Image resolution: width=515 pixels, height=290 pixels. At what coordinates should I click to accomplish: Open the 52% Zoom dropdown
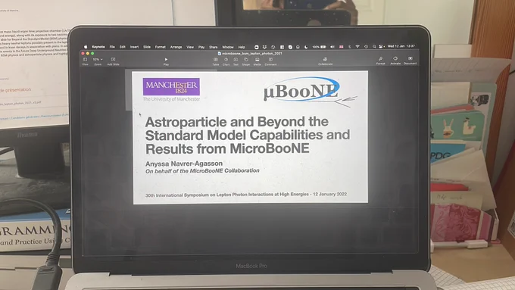[98, 61]
